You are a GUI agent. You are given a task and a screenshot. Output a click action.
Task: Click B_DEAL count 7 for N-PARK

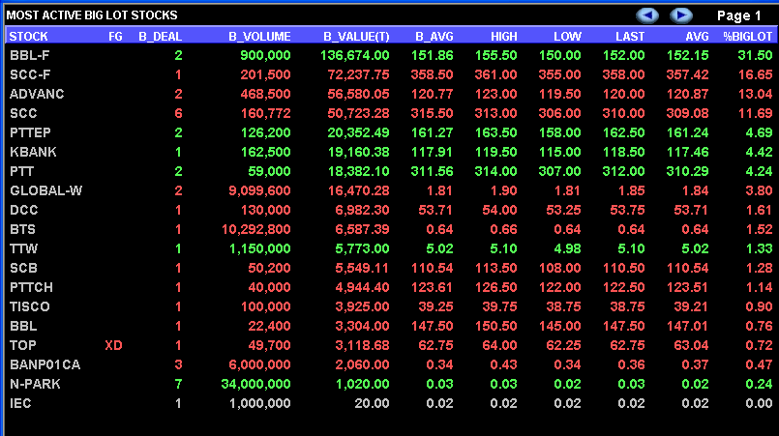[x=178, y=385]
